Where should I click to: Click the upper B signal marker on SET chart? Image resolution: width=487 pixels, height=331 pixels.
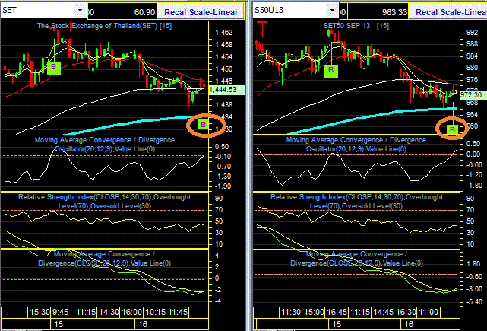point(54,68)
